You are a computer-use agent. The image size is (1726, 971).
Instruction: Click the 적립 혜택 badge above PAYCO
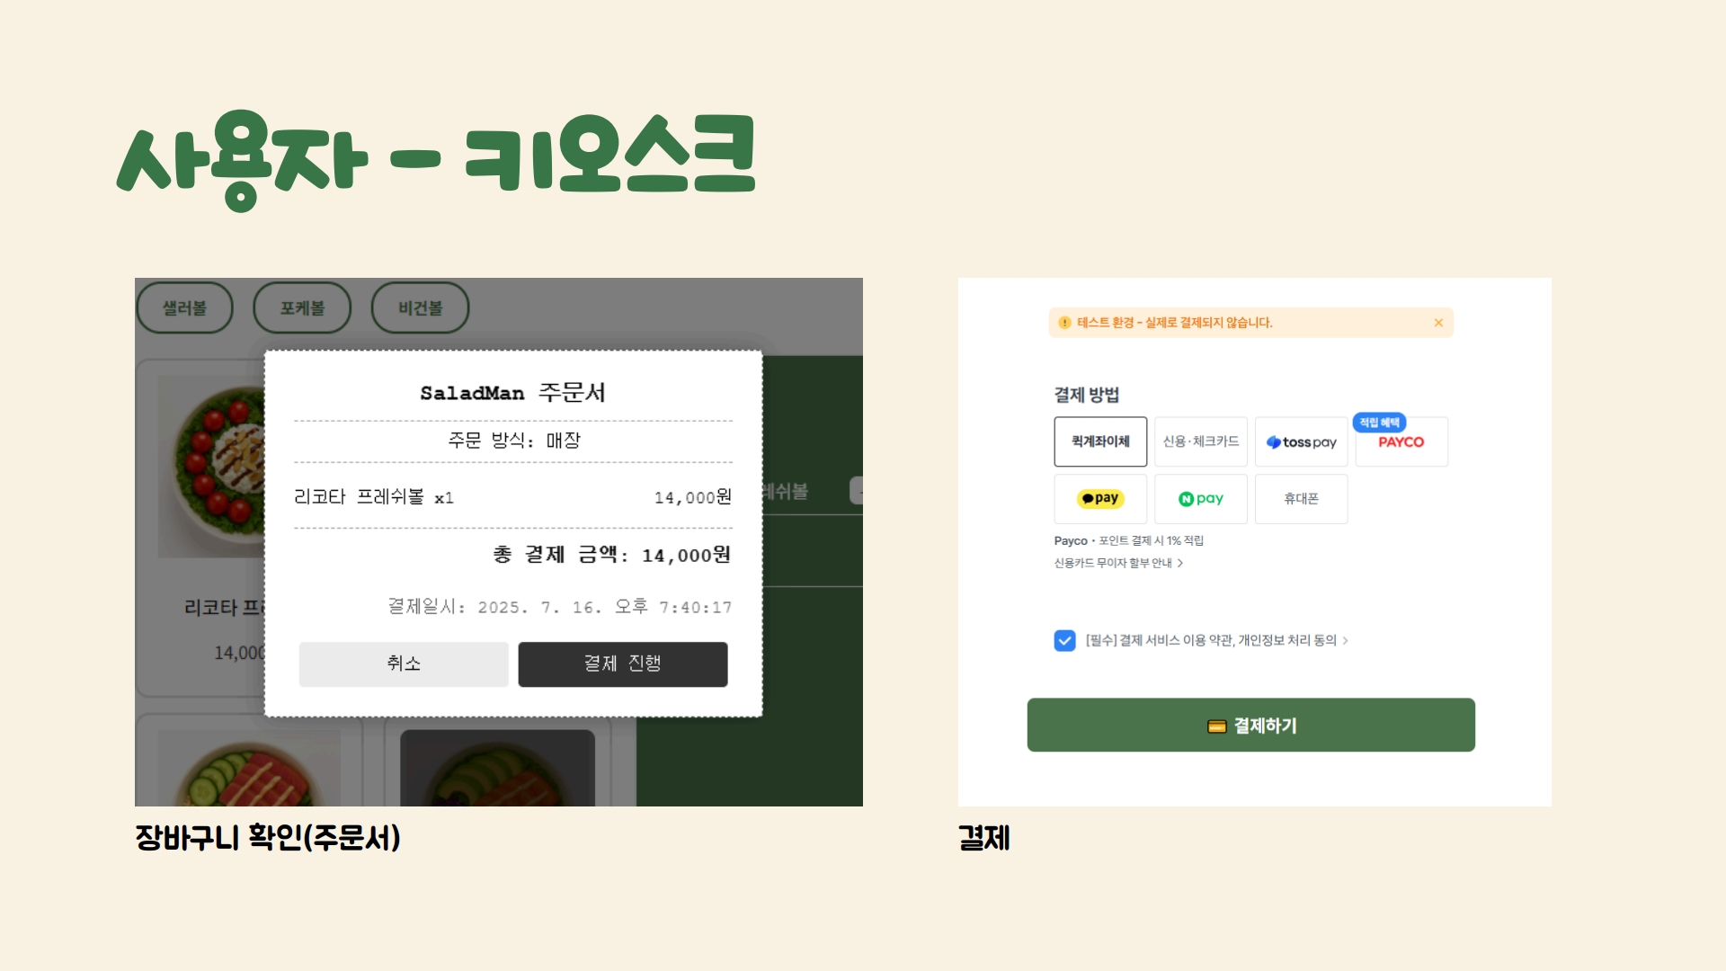1379,423
